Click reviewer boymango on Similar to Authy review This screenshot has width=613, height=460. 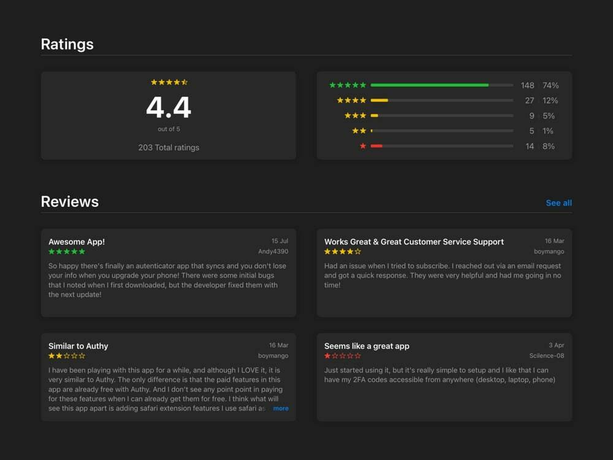click(x=273, y=356)
